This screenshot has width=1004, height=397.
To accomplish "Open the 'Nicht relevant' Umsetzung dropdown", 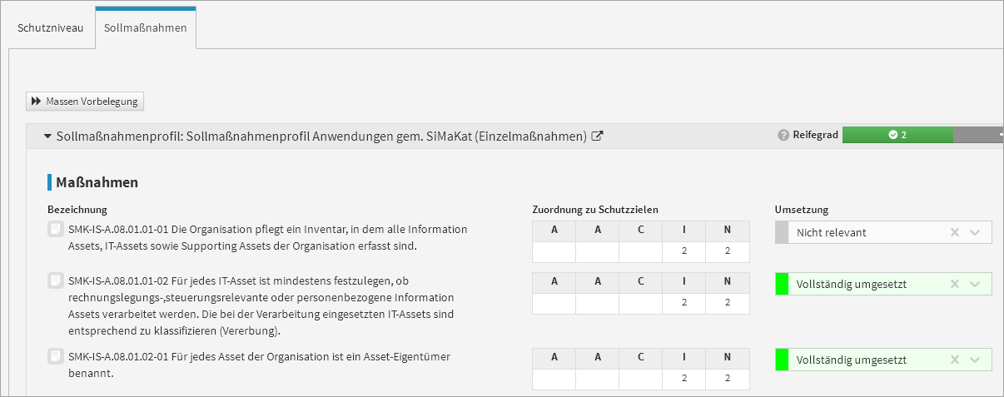I will point(976,233).
